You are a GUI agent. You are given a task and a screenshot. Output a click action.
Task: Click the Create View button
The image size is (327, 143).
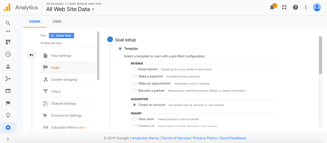[62, 35]
